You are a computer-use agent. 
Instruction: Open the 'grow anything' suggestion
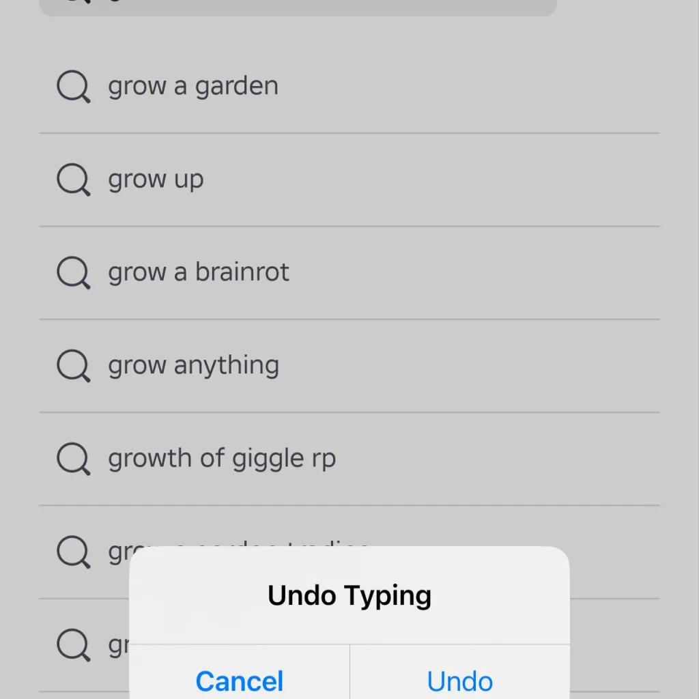[193, 365]
